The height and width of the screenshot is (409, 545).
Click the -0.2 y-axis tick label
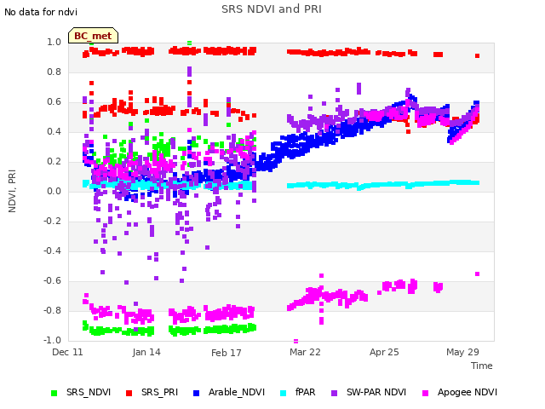(52, 222)
